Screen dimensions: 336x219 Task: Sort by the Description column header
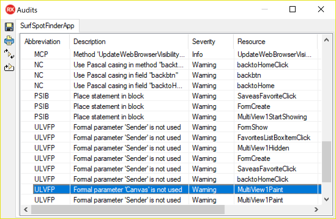click(x=129, y=42)
